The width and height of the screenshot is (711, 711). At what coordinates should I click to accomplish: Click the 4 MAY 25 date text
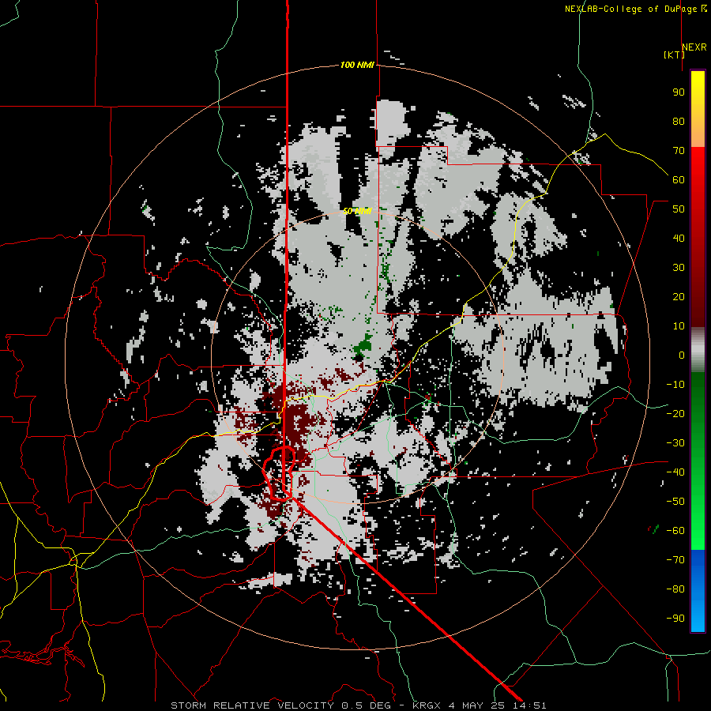pos(476,705)
